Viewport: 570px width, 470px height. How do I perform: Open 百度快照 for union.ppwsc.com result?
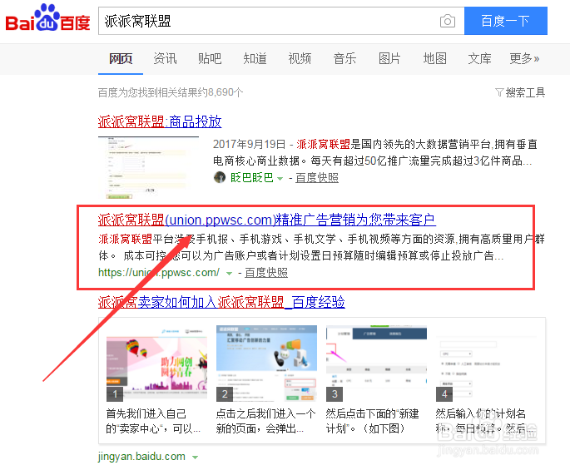pos(266,272)
